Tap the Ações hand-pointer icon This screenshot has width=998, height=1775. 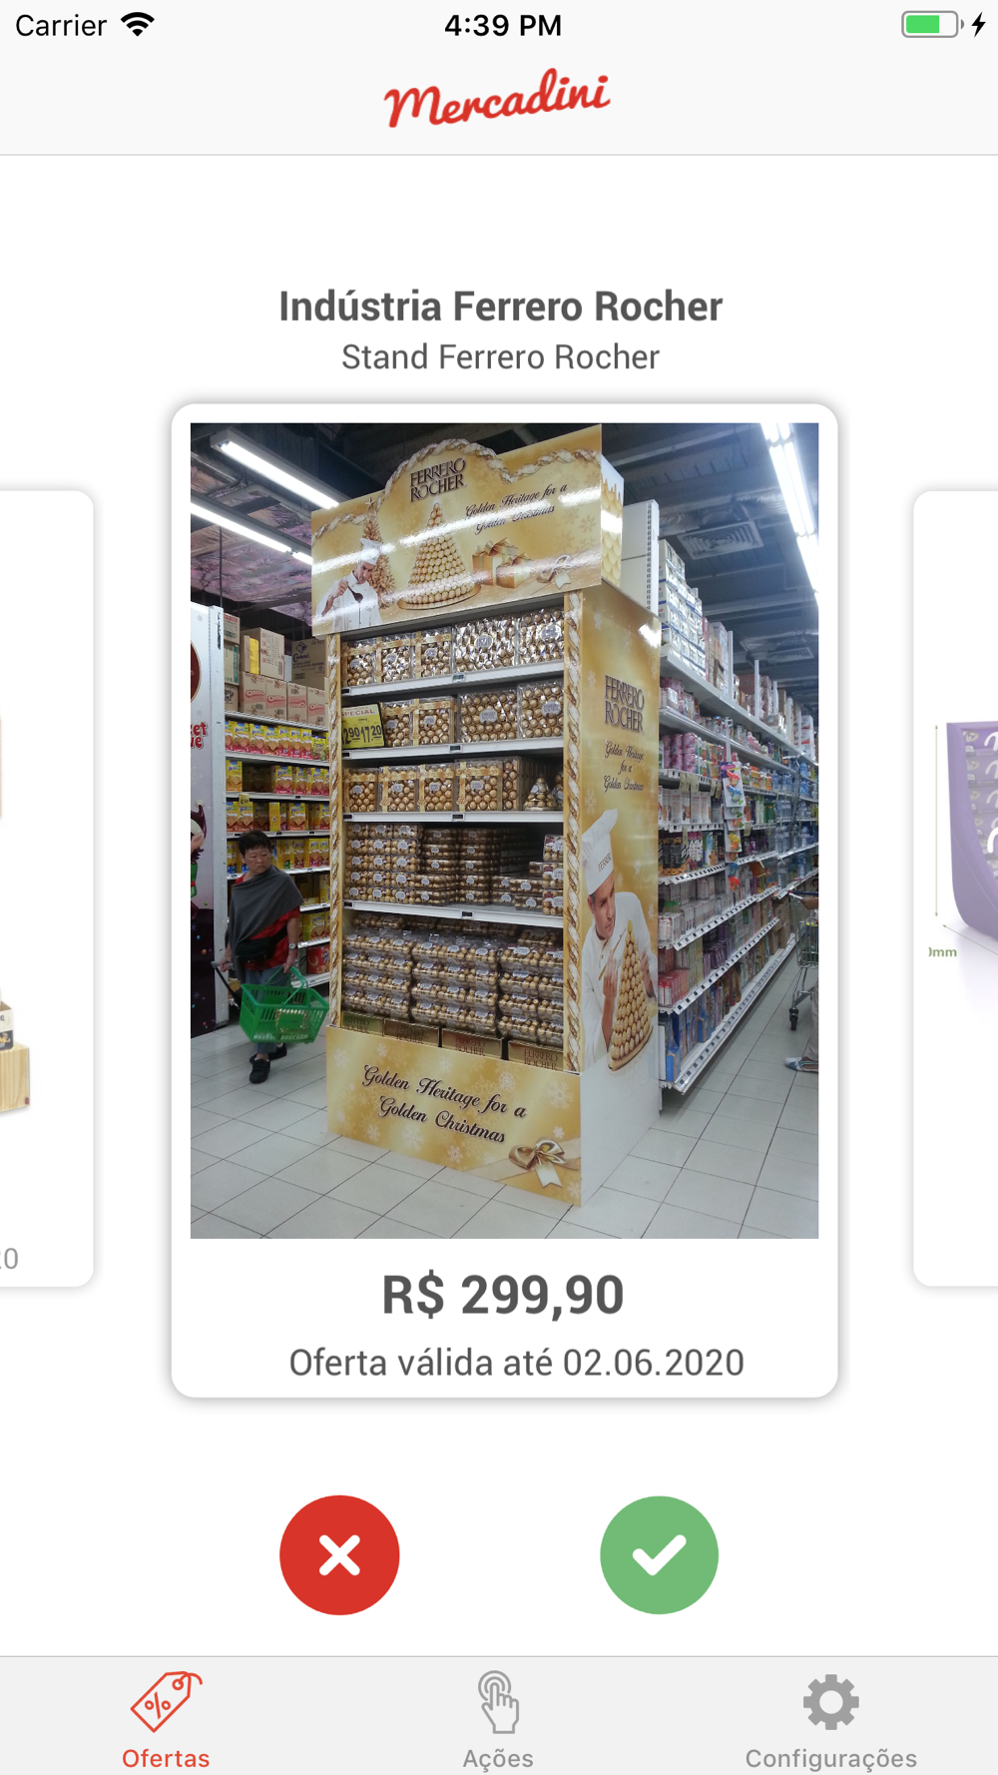[x=498, y=1701]
